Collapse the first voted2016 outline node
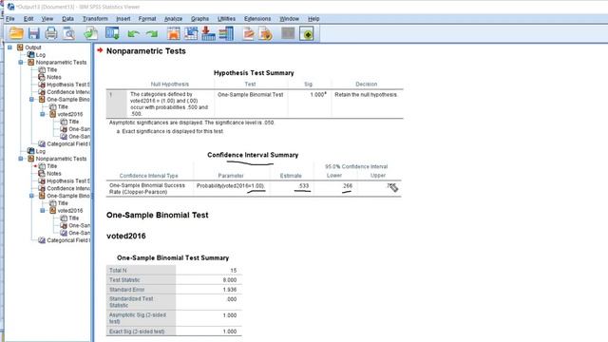Screen dimensions: 608x342 tap(43, 114)
